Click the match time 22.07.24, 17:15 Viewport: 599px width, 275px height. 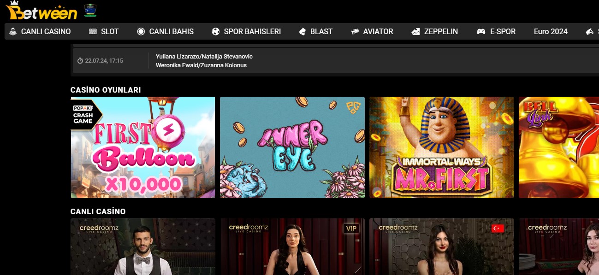point(104,61)
